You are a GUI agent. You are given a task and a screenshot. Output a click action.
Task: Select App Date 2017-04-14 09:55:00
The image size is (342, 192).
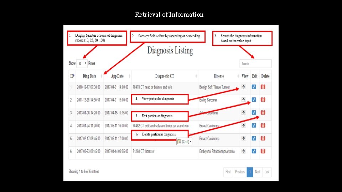pos(116,151)
